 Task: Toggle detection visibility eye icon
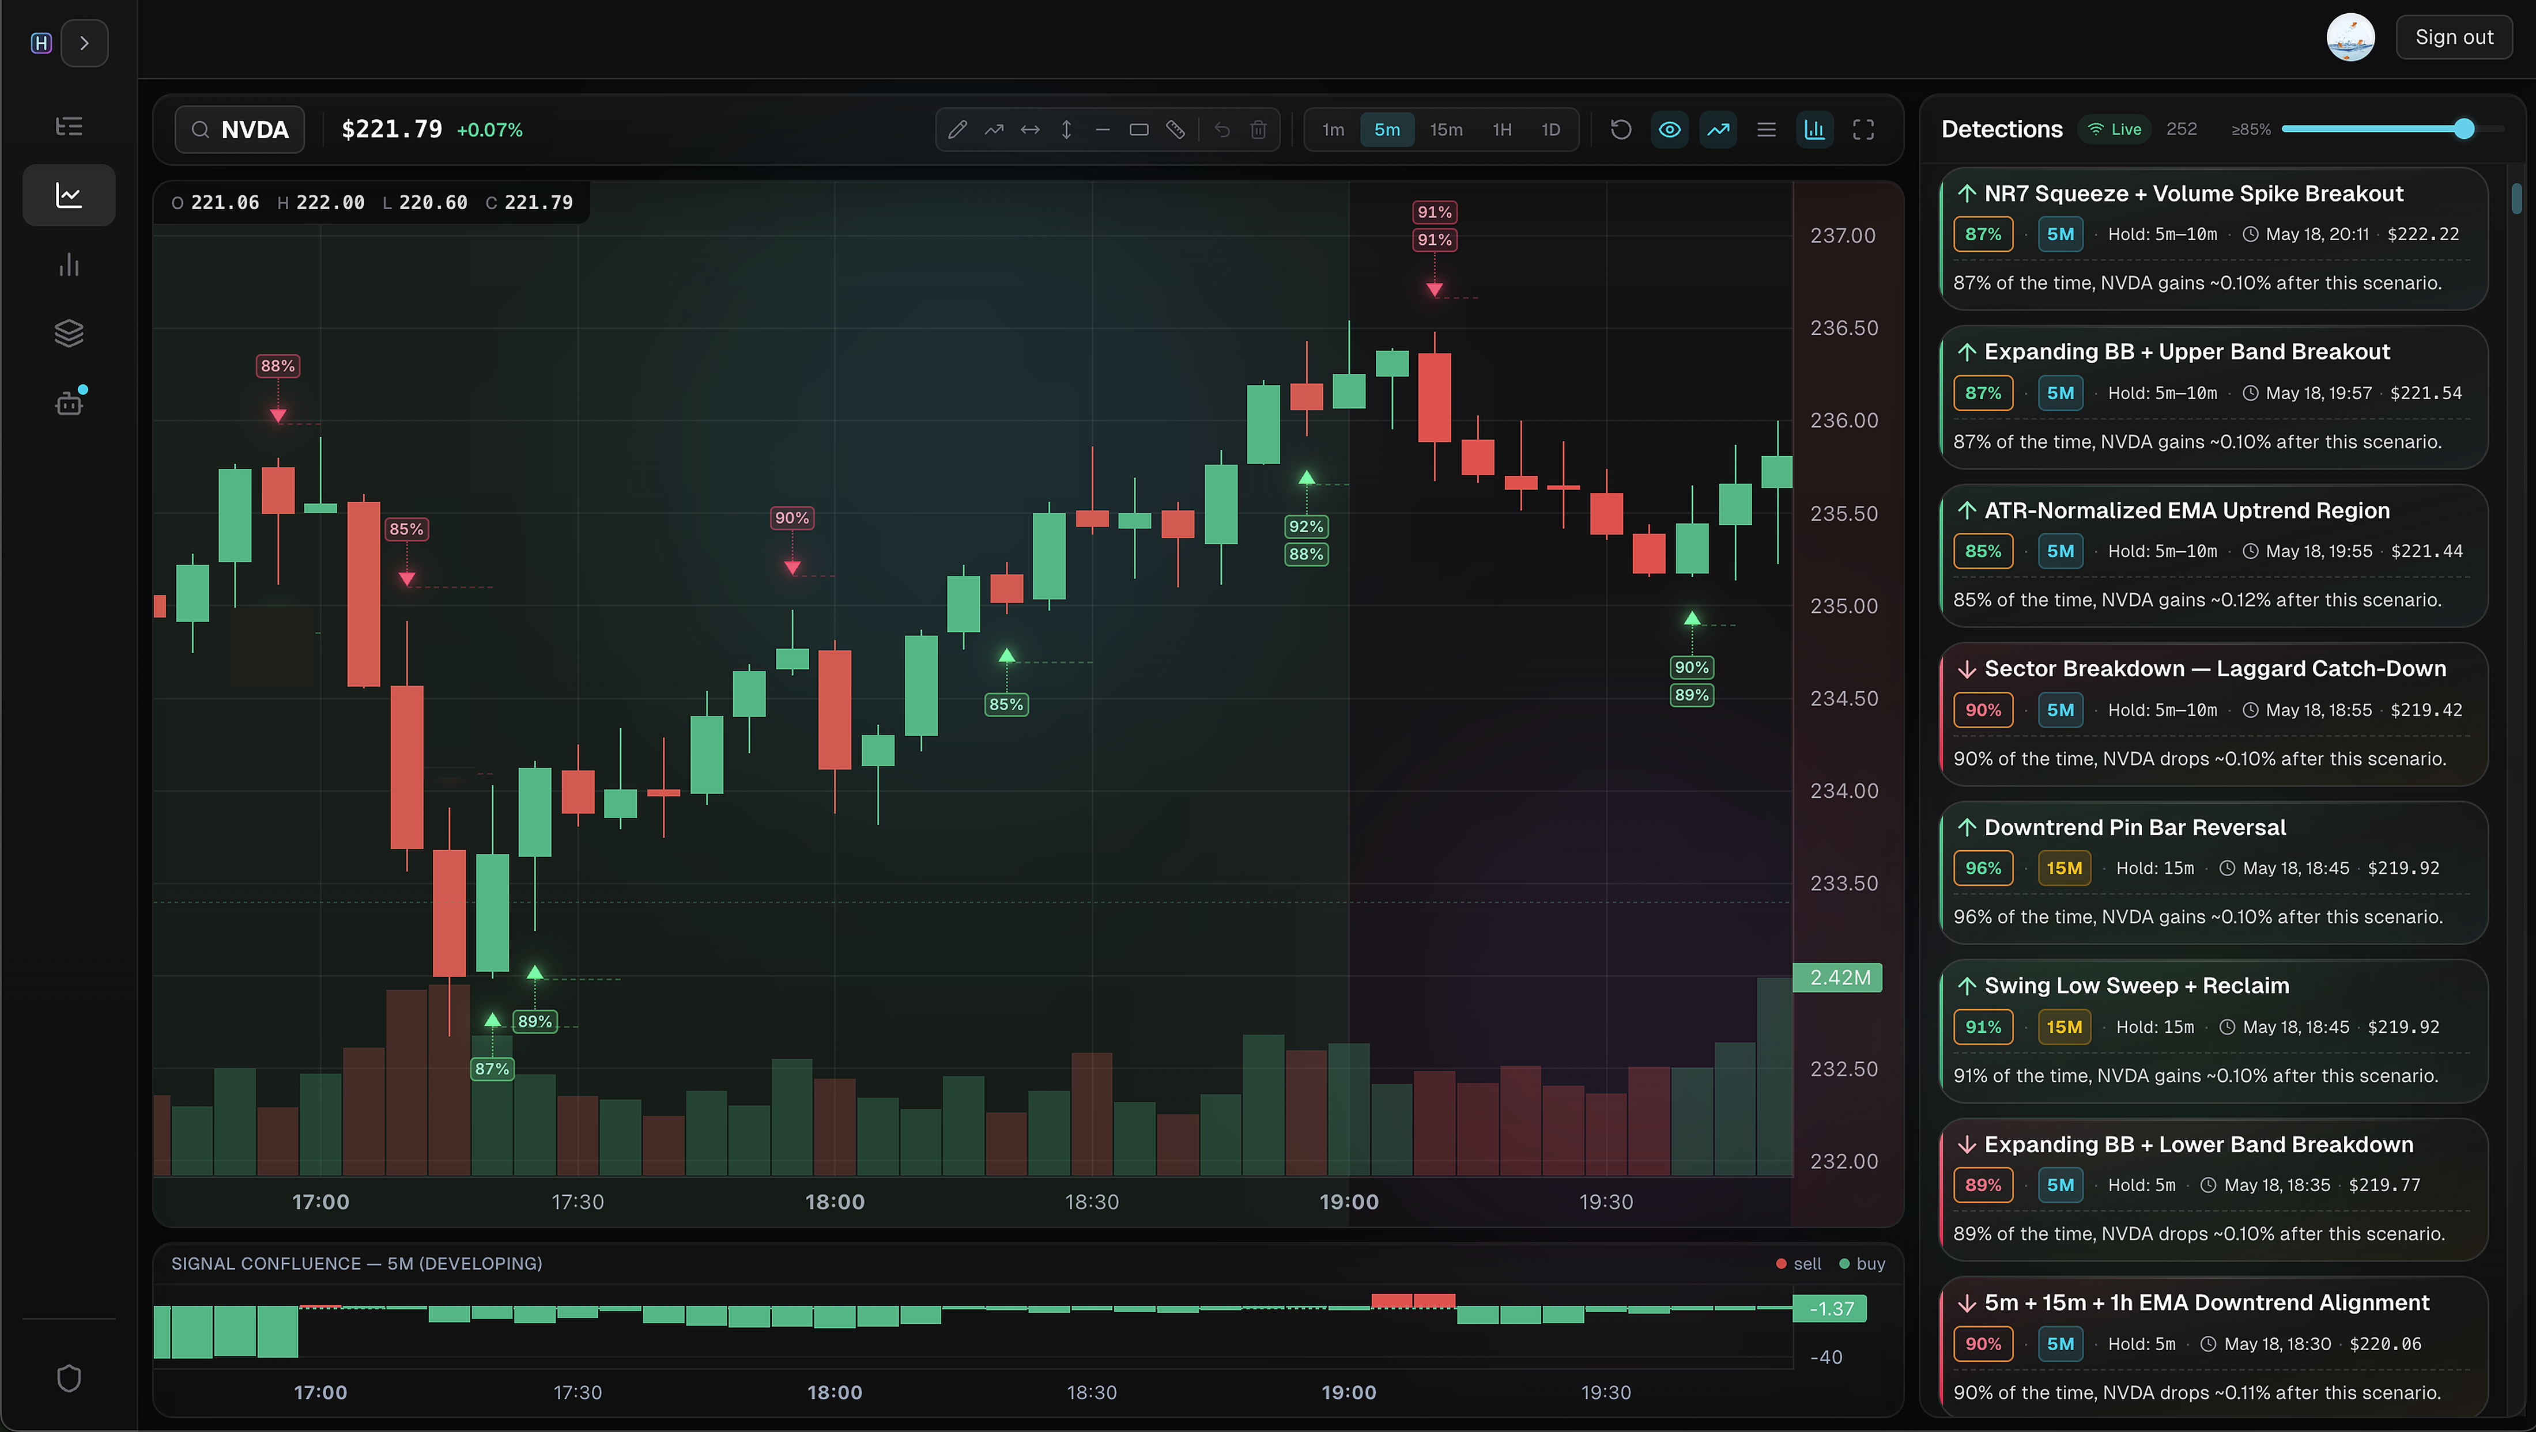point(1670,130)
